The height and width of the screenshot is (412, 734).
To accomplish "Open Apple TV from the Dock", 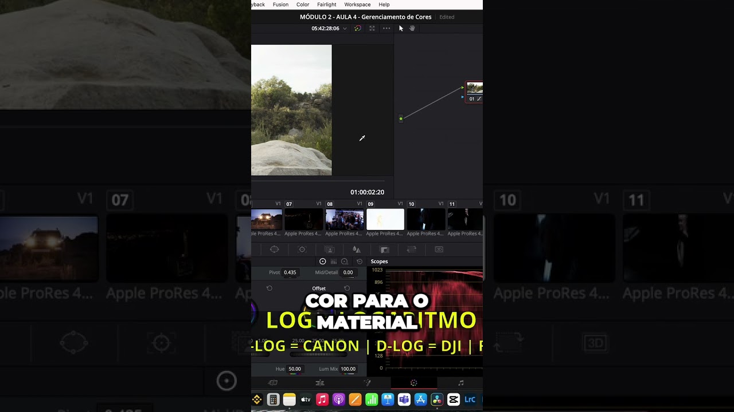I will click(x=306, y=399).
